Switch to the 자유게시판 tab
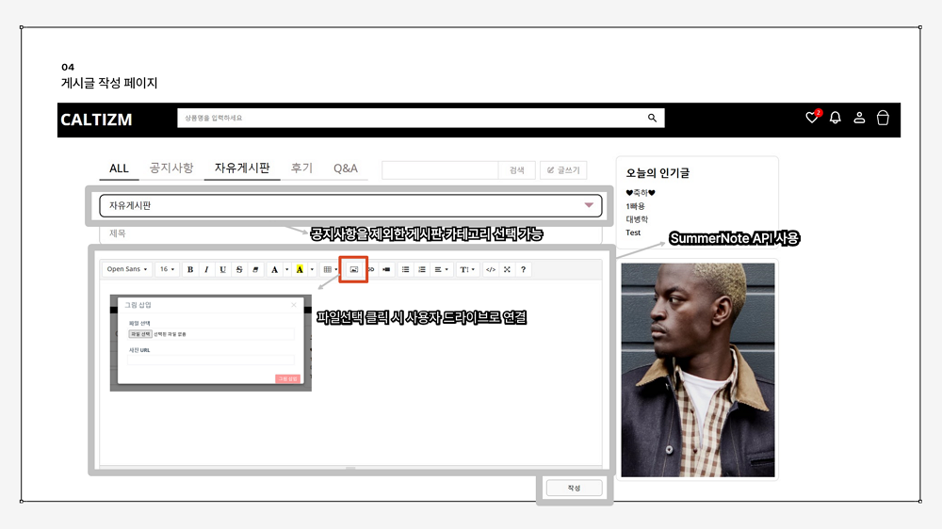Image resolution: width=942 pixels, height=529 pixels. [x=242, y=168]
